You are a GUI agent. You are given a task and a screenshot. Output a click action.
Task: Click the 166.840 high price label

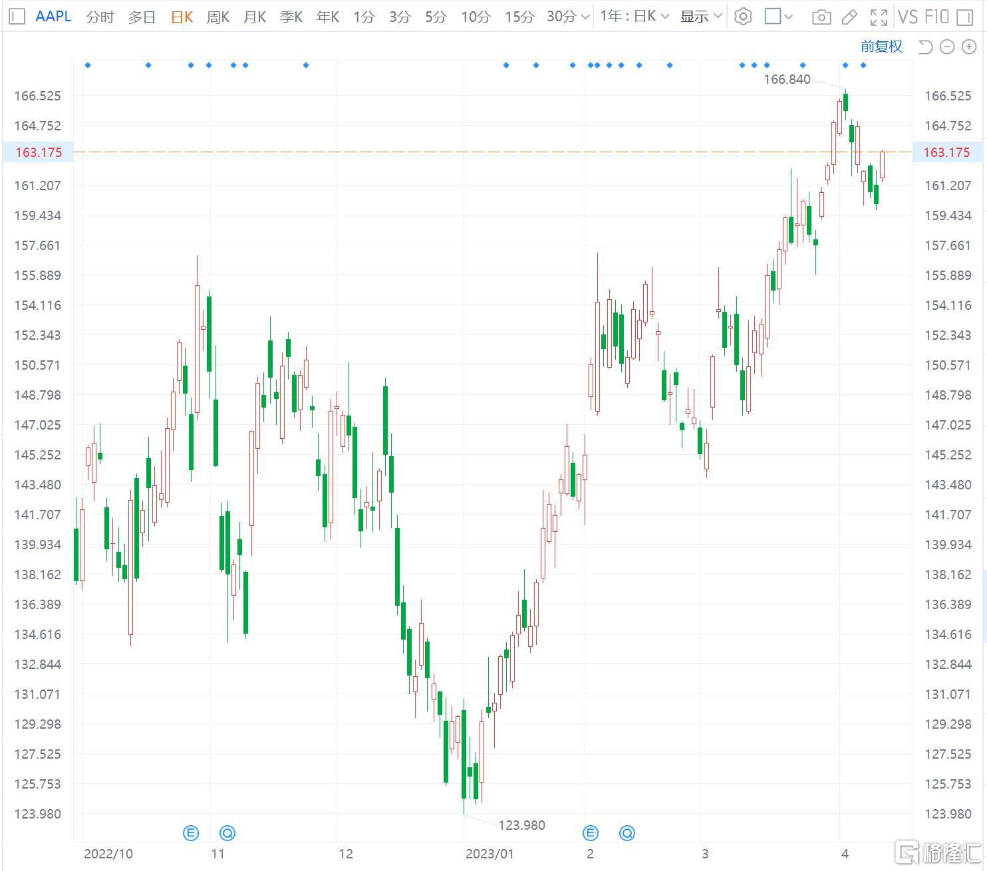coord(787,80)
